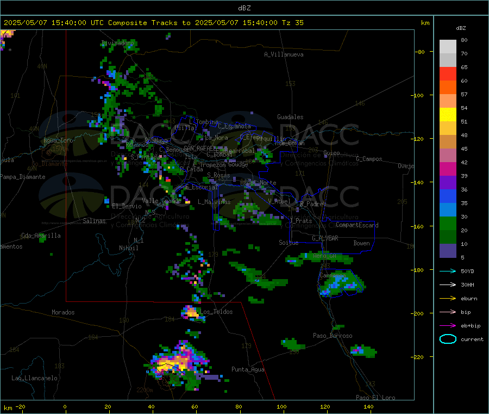Click the 'Soitue' map label
Viewport: 489px width, 414px height.
[289, 243]
